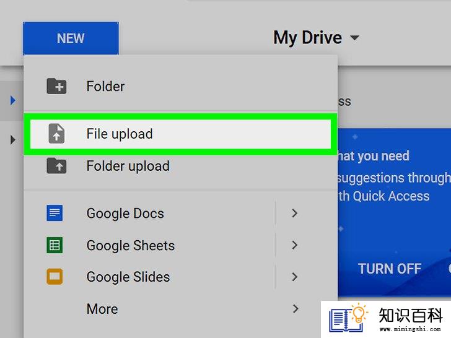Expand the Google Slides submenu chevron
The height and width of the screenshot is (338, 451).
[294, 277]
